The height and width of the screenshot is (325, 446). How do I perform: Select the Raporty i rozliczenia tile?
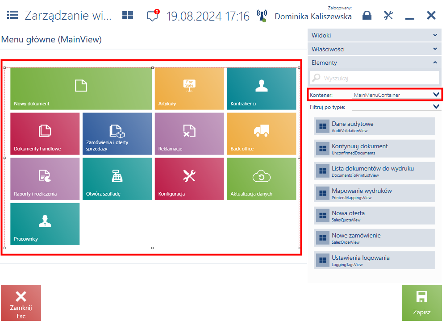[x=45, y=179]
